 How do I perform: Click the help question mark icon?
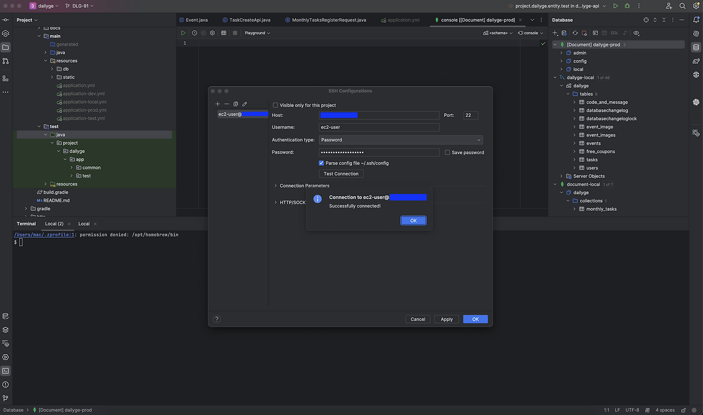coord(216,319)
